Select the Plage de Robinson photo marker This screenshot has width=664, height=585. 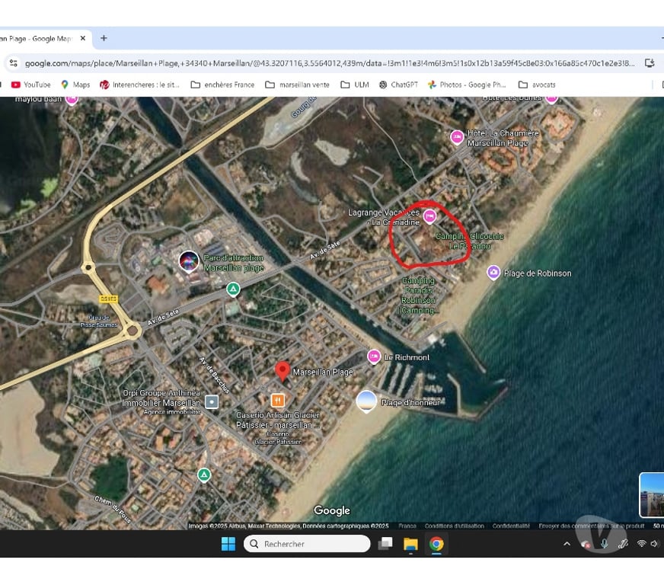click(493, 271)
